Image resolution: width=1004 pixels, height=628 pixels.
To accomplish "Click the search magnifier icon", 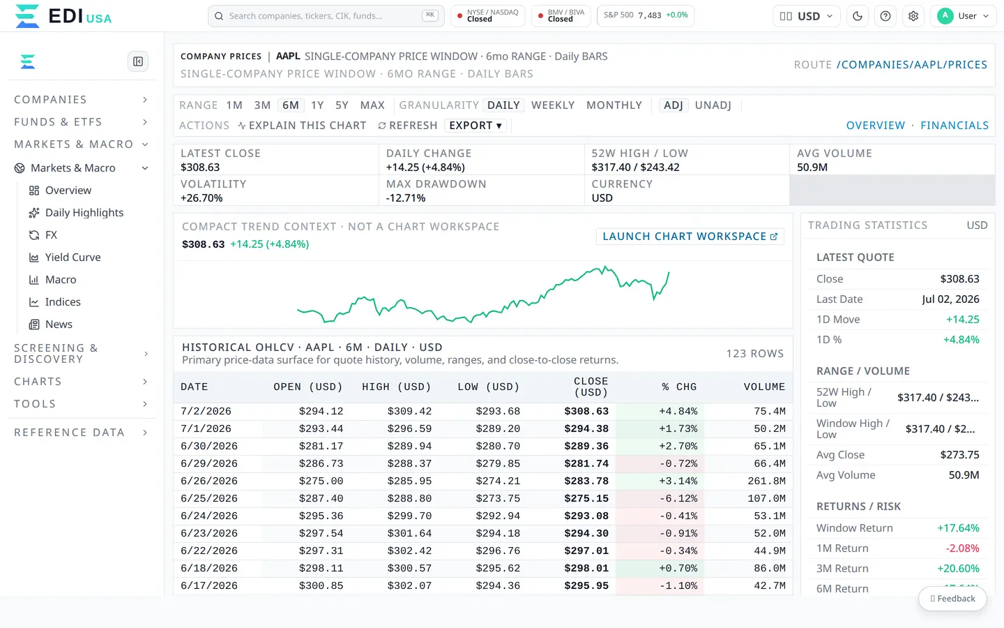I will 219,16.
